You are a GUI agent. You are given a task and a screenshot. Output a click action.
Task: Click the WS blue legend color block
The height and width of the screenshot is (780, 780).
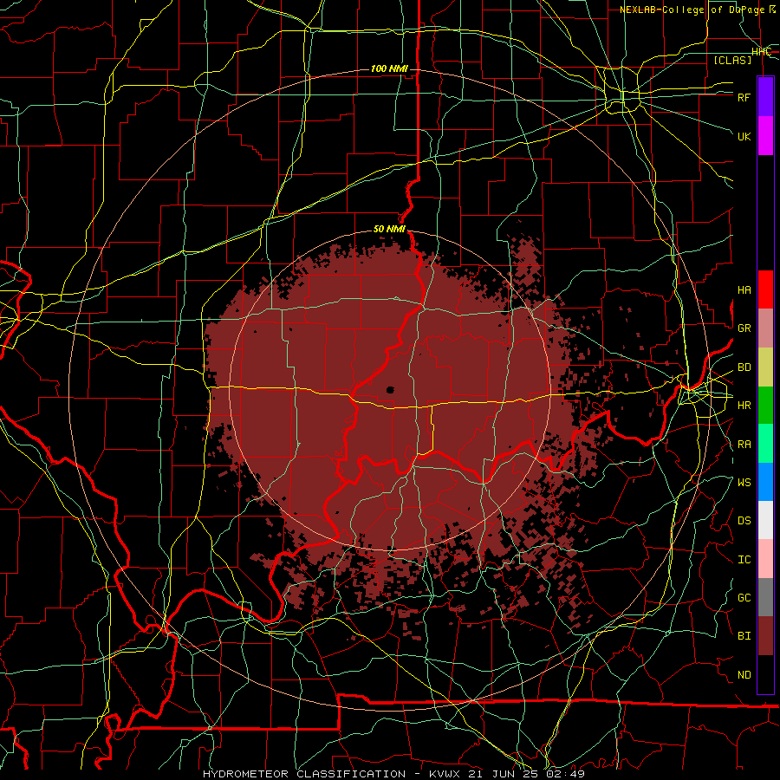(765, 482)
